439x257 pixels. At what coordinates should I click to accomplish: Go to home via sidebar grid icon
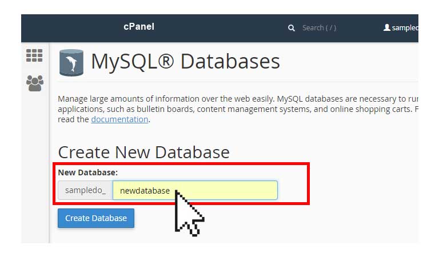pyautogui.click(x=34, y=55)
